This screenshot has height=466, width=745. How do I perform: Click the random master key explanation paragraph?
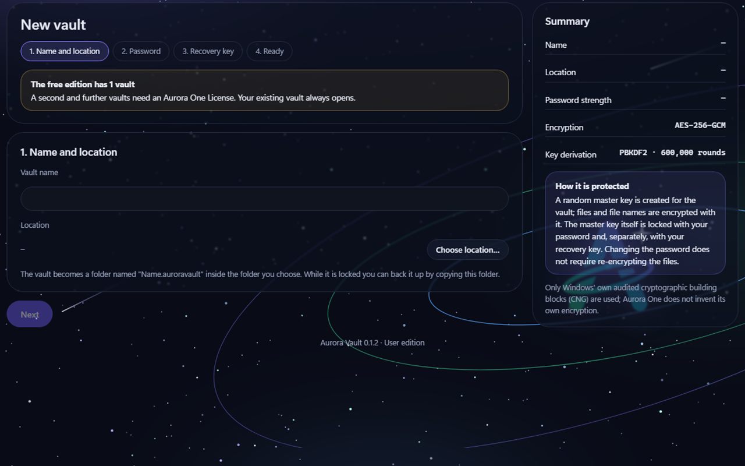point(635,231)
